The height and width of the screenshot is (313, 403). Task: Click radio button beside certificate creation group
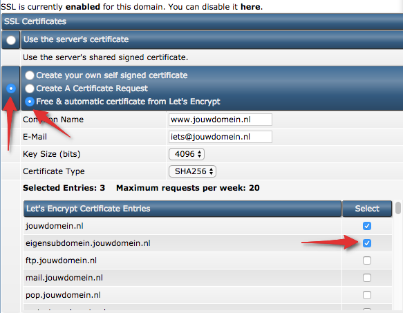click(x=11, y=88)
